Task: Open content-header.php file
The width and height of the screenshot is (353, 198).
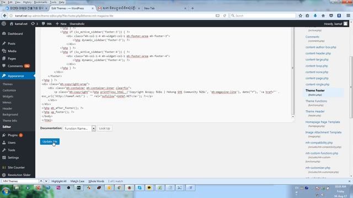Action: 318,53
